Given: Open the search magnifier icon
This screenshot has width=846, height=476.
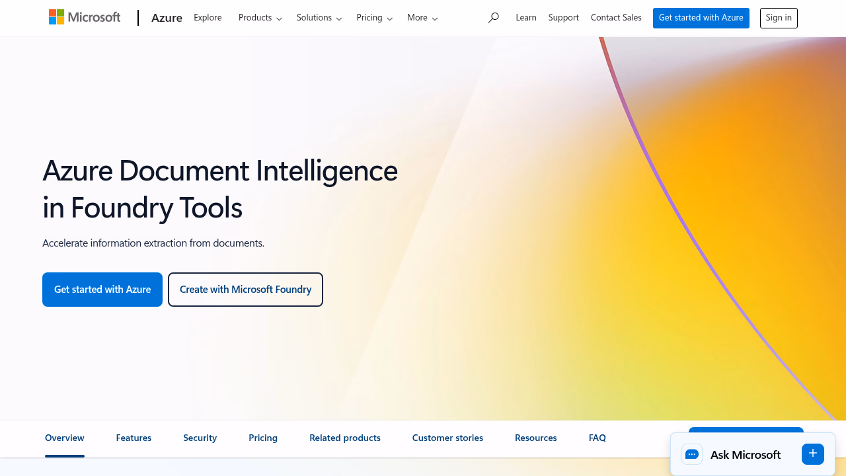Looking at the screenshot, I should (x=493, y=18).
